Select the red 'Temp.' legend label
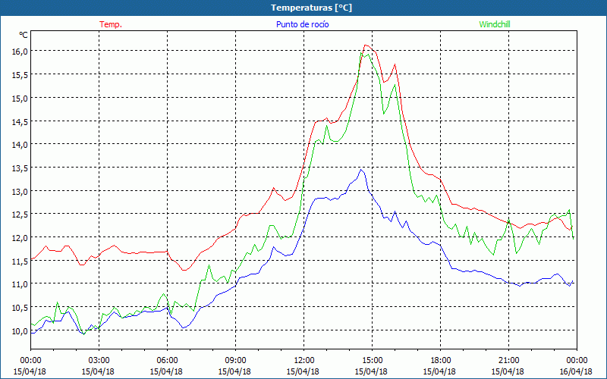607x379 pixels. [111, 24]
